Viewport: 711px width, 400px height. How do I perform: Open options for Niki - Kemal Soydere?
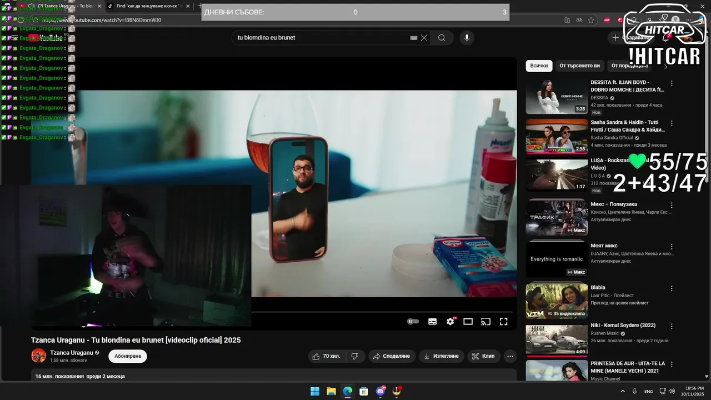point(672,326)
